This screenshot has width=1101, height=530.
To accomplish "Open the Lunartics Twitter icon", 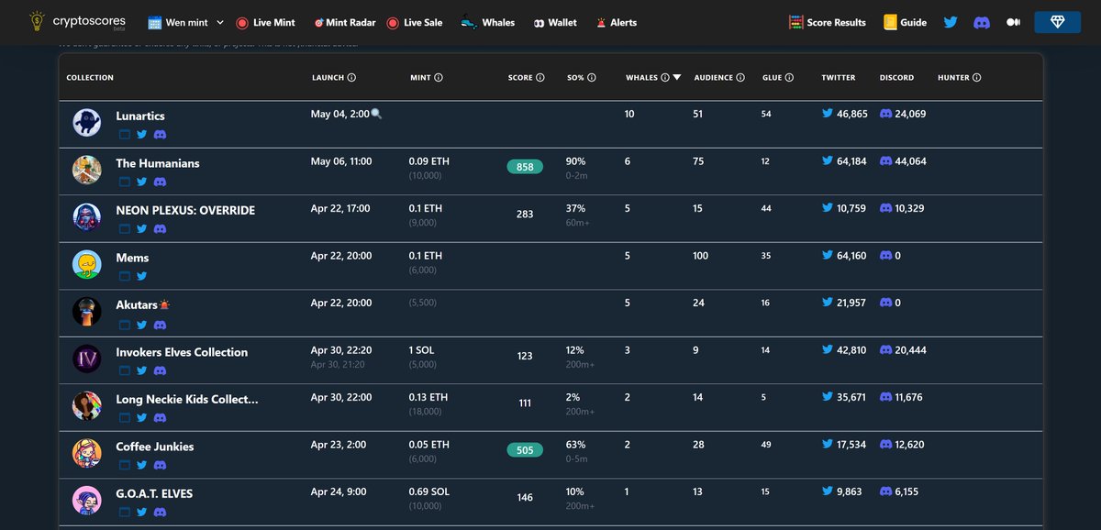I will (142, 134).
